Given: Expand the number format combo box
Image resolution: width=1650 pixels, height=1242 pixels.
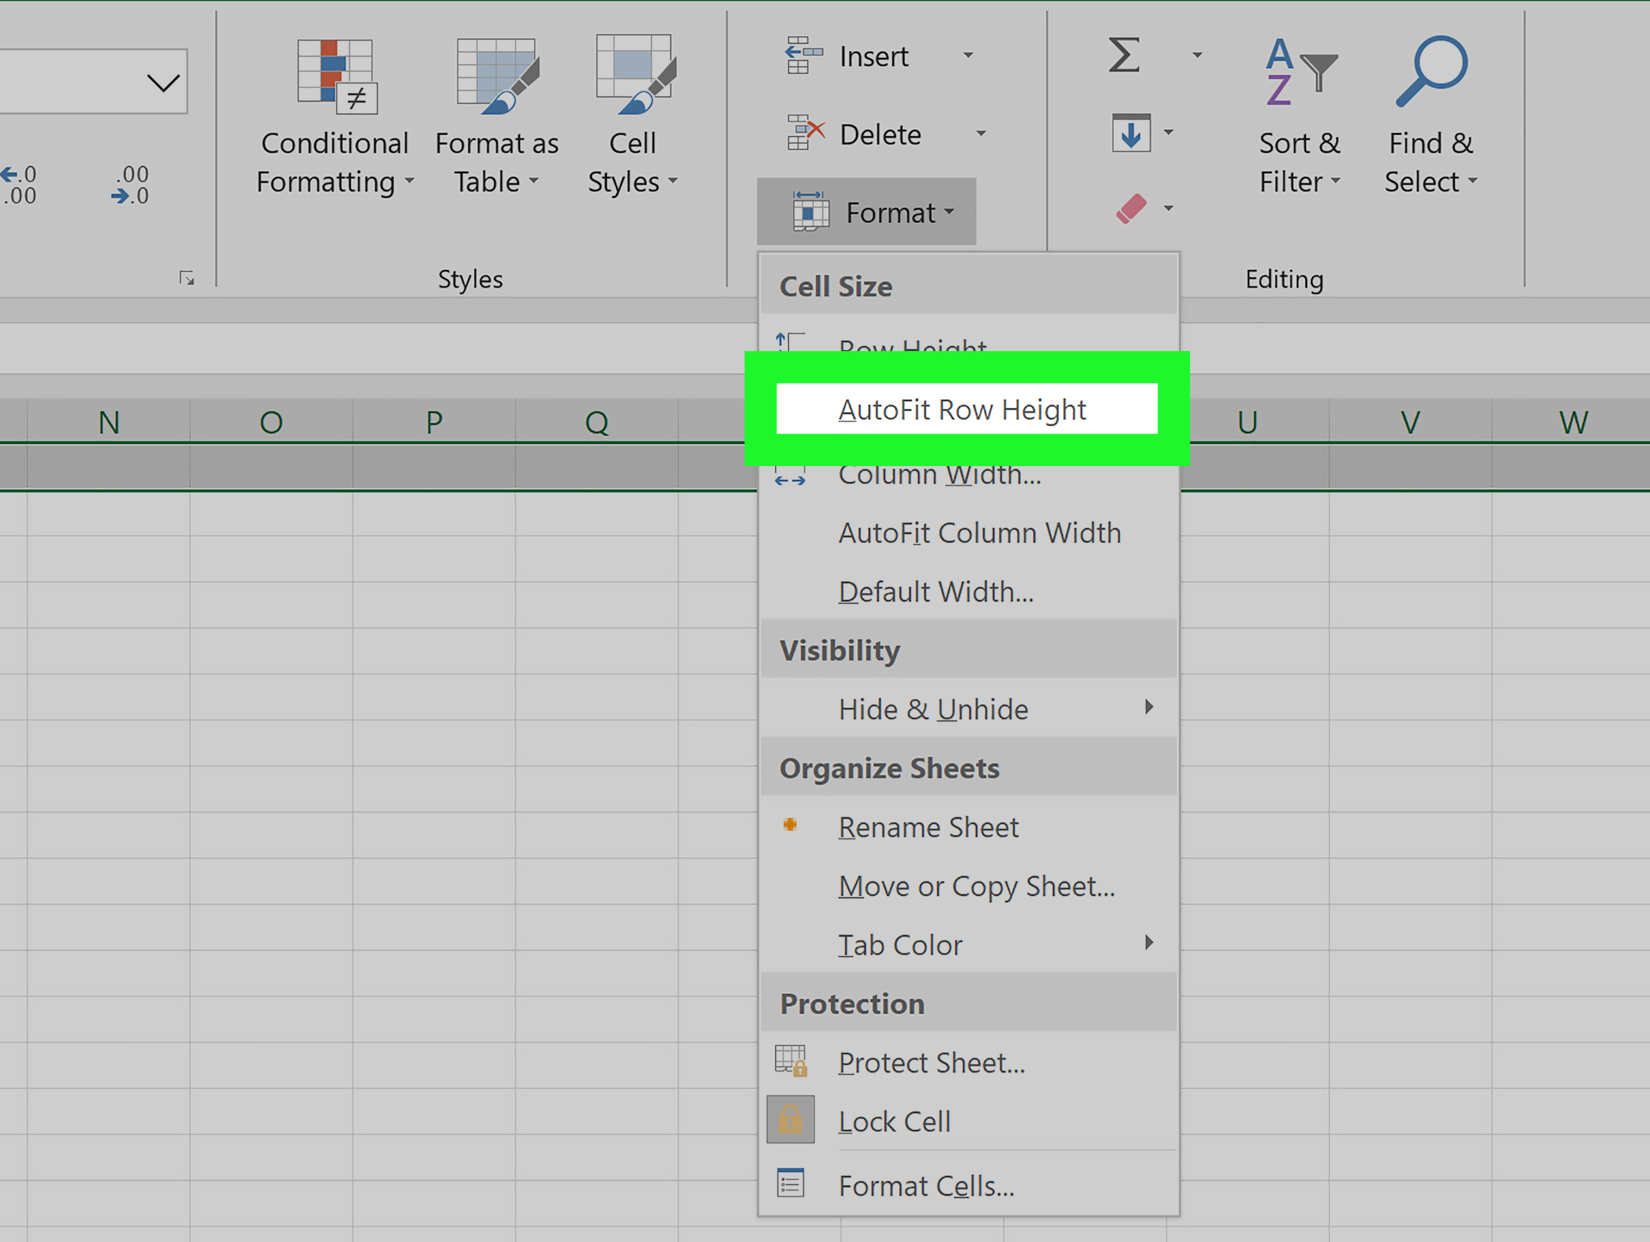Looking at the screenshot, I should [163, 82].
